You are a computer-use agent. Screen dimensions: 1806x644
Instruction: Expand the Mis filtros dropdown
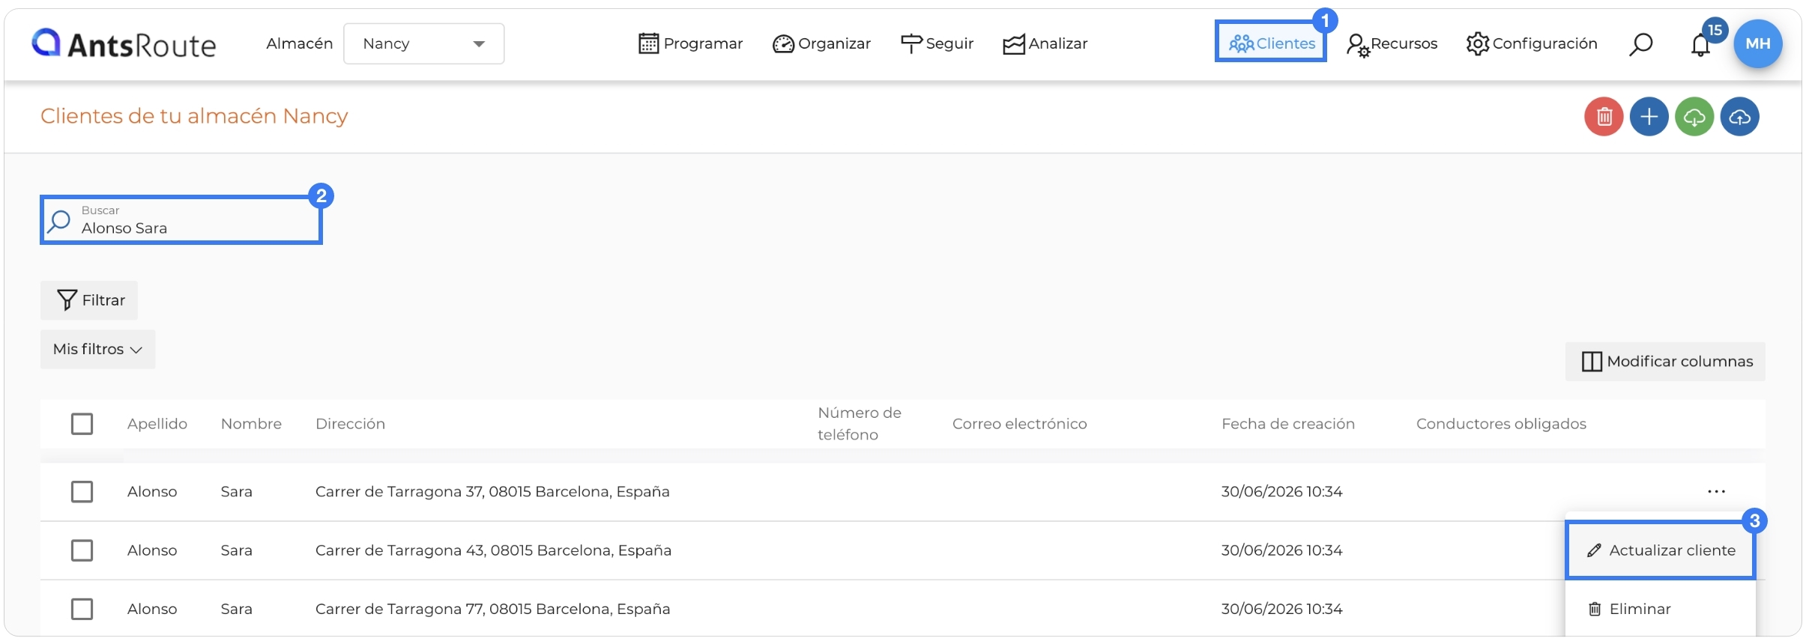pyautogui.click(x=97, y=349)
